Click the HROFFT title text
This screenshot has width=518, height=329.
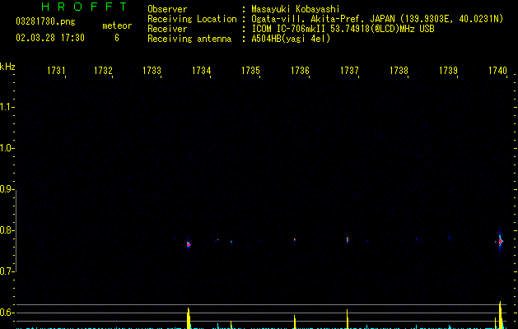pos(84,7)
